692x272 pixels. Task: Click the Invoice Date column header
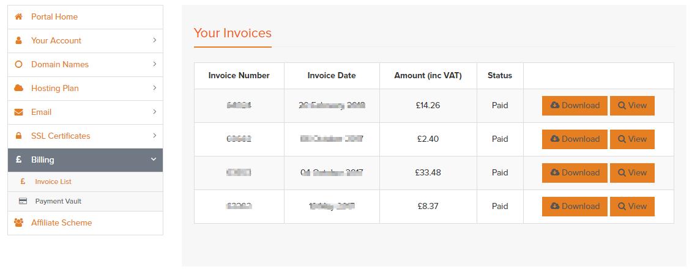[x=332, y=76]
